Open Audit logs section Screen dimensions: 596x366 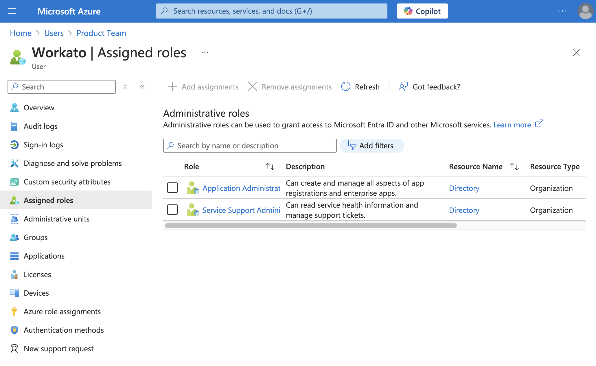(41, 126)
